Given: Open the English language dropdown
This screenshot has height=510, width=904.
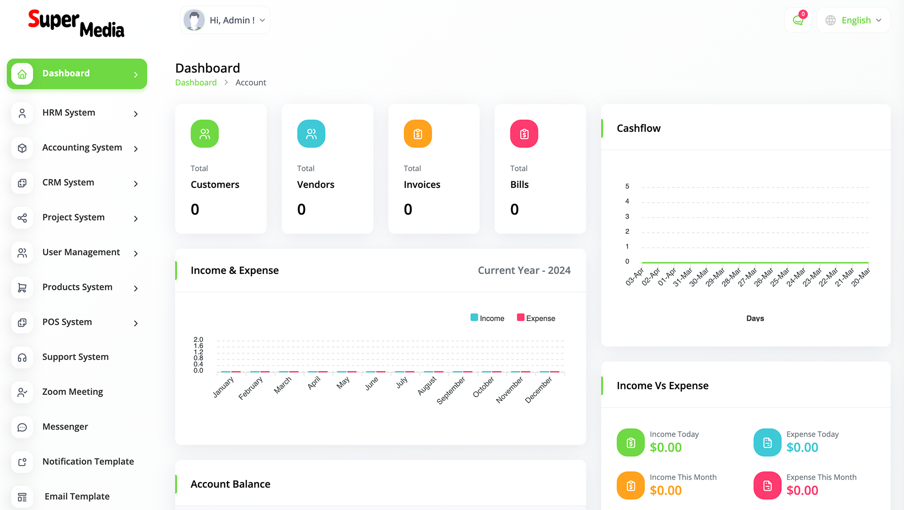Looking at the screenshot, I should tap(853, 20).
